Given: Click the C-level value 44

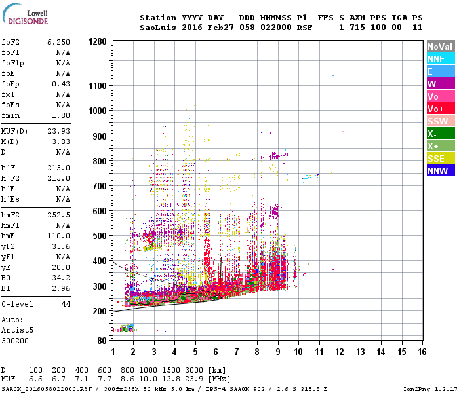Looking at the screenshot, I should click(x=66, y=304).
